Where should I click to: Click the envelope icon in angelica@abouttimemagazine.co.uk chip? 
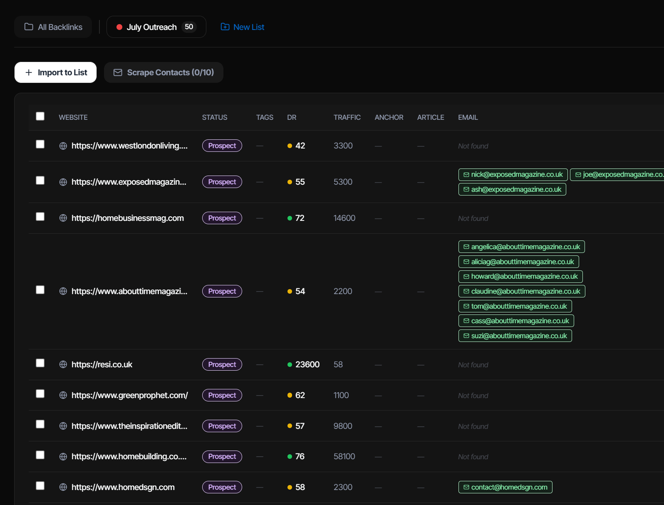pos(466,247)
